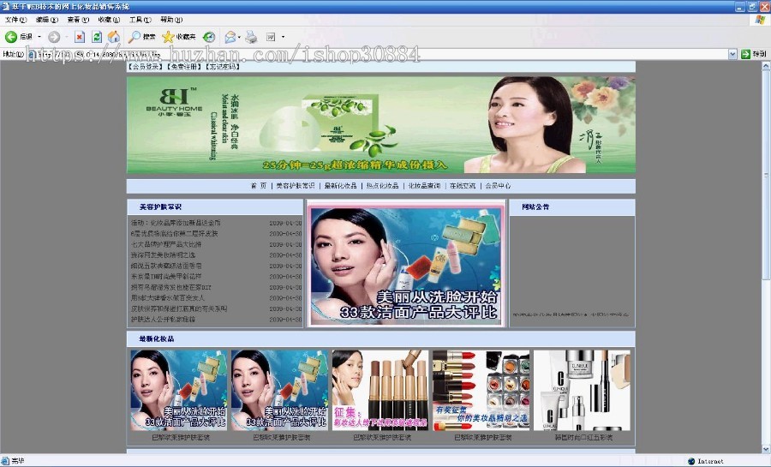Open the lipsticks 有奖征集 product thumbnail
The width and height of the screenshot is (771, 467).
[481, 390]
